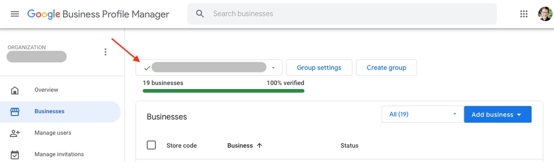The height and width of the screenshot is (162, 554).
Task: Focus the Search businesses field
Action: pyautogui.click(x=342, y=14)
